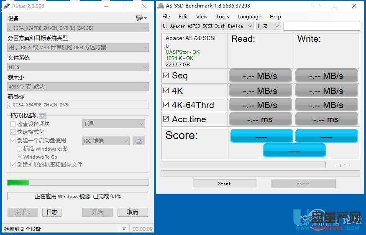Image resolution: width=366 pixels, height=235 pixels.
Task: Open the Apacer AS720 drive selector dropdown
Action: [207, 26]
